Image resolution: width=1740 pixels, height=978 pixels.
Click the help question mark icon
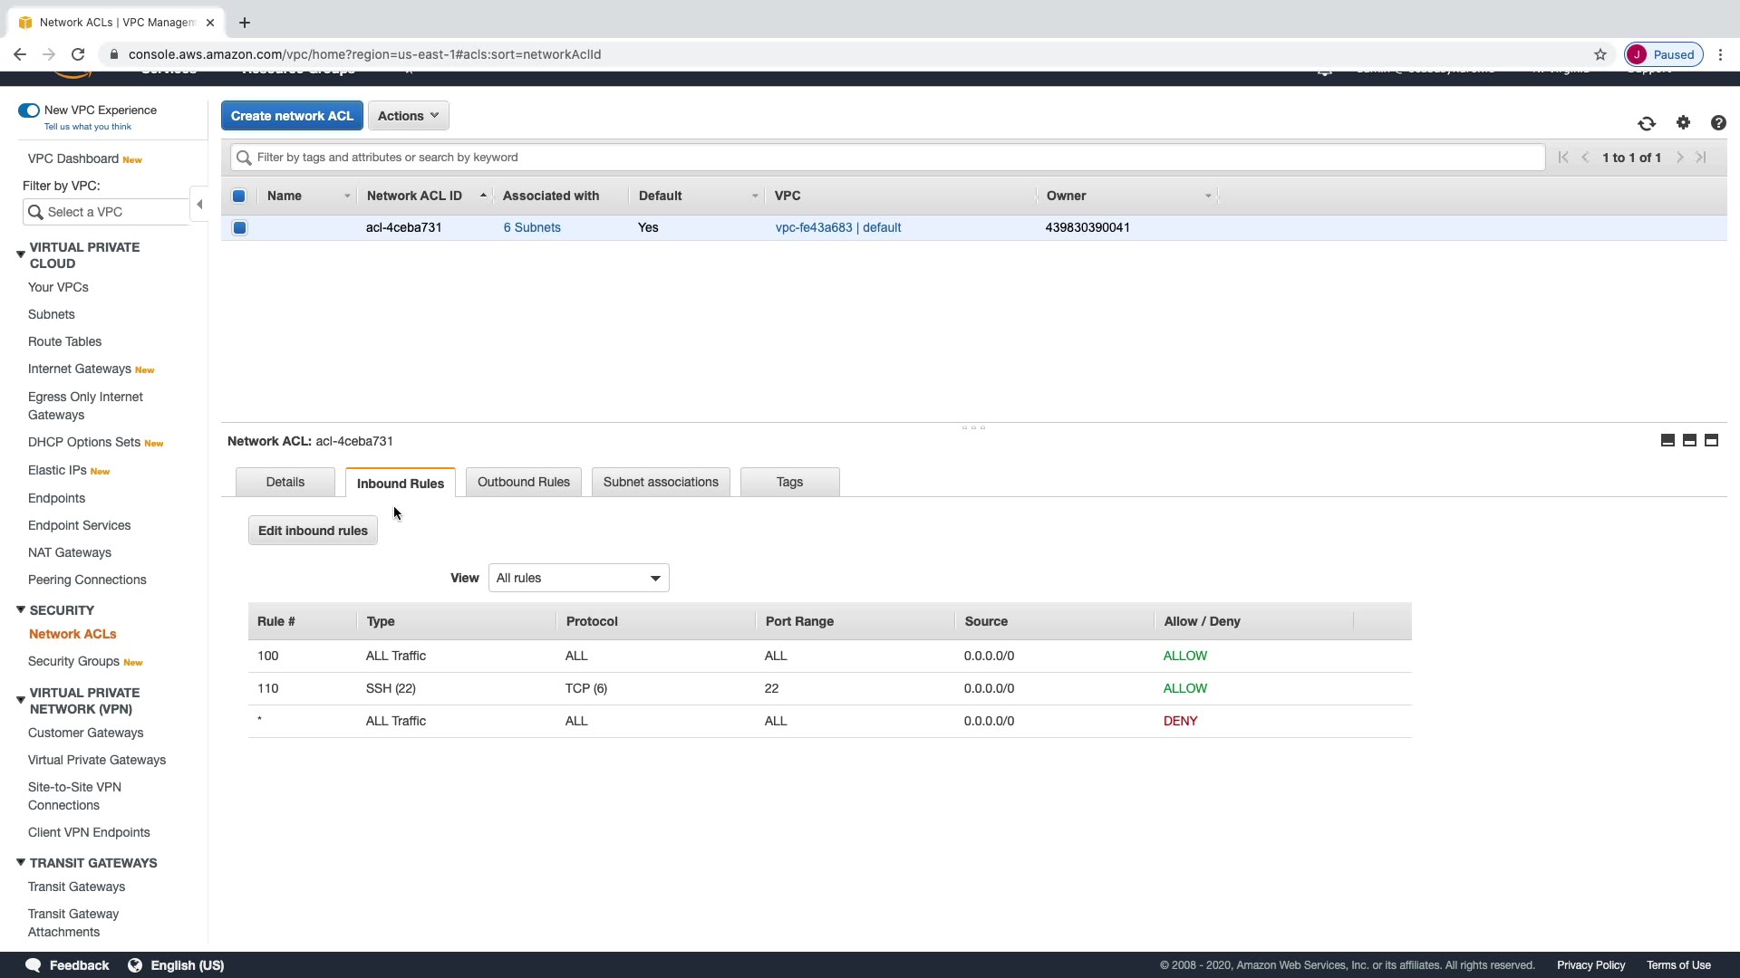click(x=1718, y=123)
